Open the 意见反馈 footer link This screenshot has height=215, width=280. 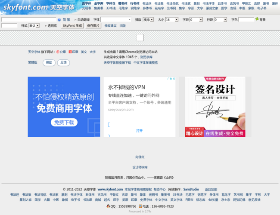pos(254,200)
